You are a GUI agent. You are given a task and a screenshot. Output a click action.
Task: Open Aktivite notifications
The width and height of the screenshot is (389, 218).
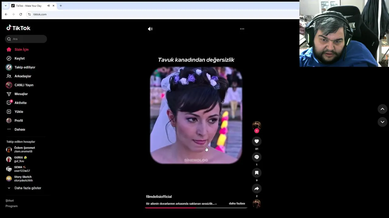(x=17, y=103)
